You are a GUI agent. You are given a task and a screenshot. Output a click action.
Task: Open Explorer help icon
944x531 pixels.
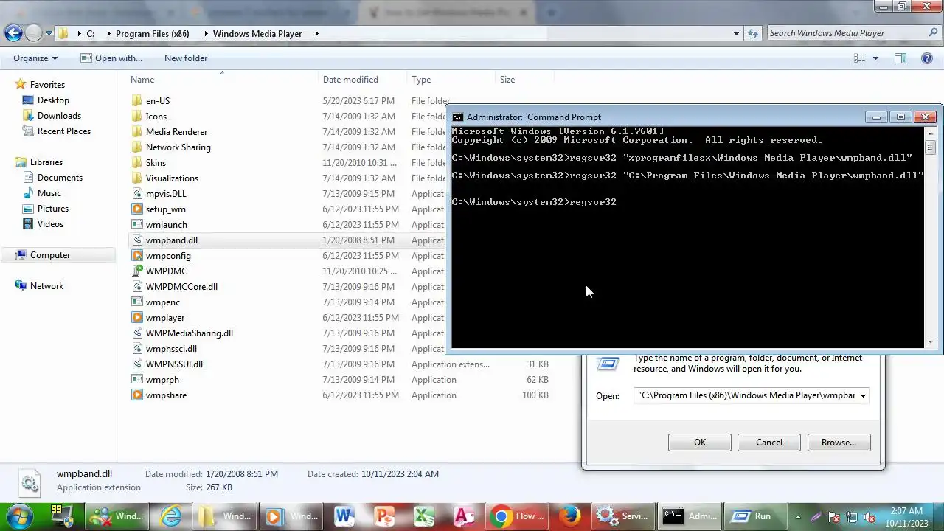pos(926,58)
